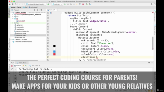Click the blue color swatch in gutter

tap(54, 52)
